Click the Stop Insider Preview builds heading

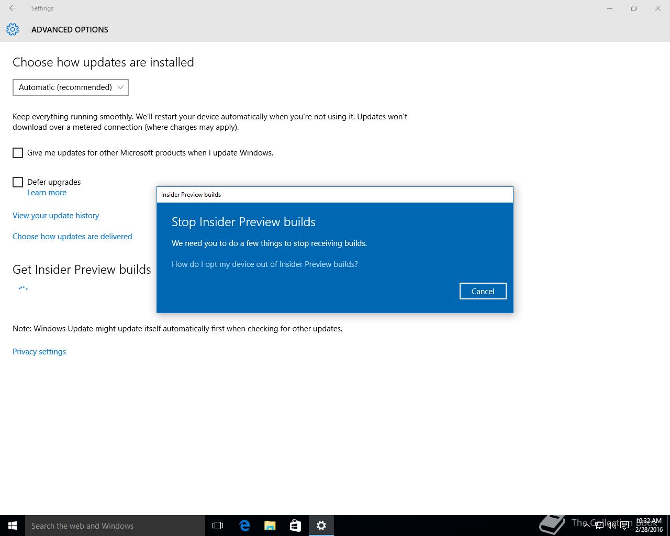(x=243, y=222)
